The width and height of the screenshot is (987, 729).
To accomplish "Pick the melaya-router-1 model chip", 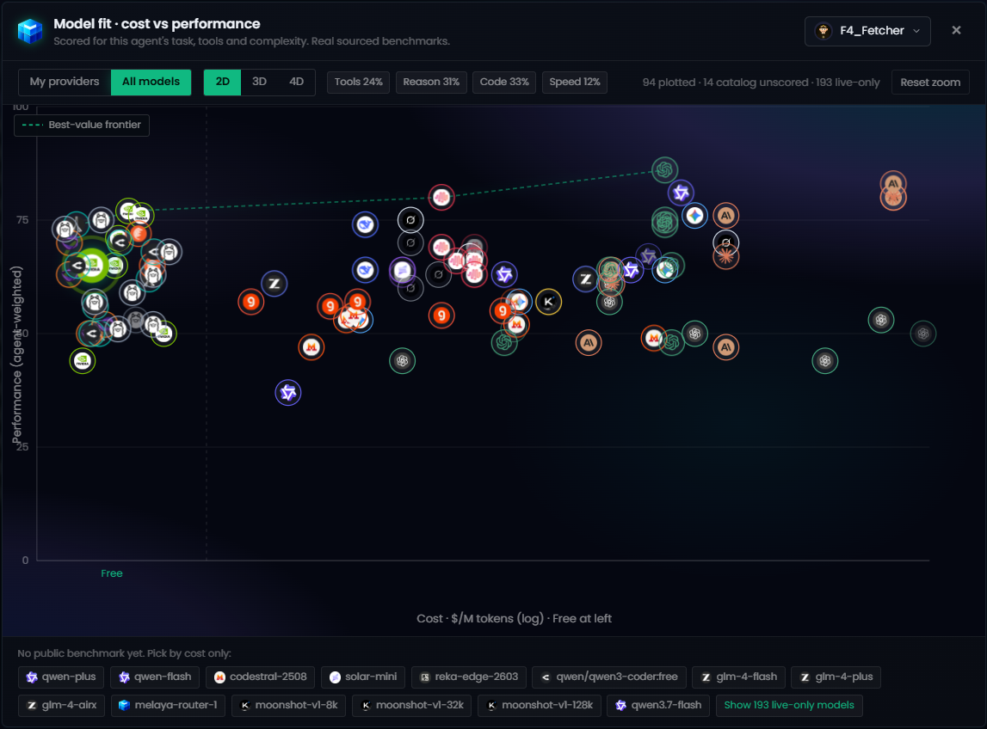I will pos(168,705).
